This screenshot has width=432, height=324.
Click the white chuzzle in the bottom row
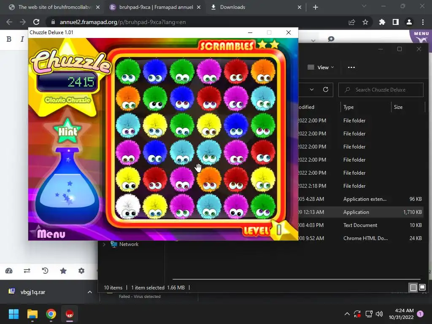[127, 206]
